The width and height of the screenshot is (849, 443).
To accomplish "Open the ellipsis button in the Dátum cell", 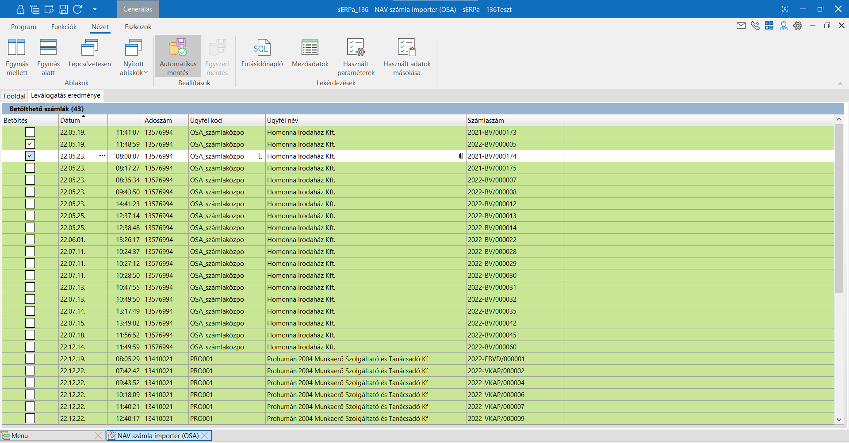I will coord(102,156).
